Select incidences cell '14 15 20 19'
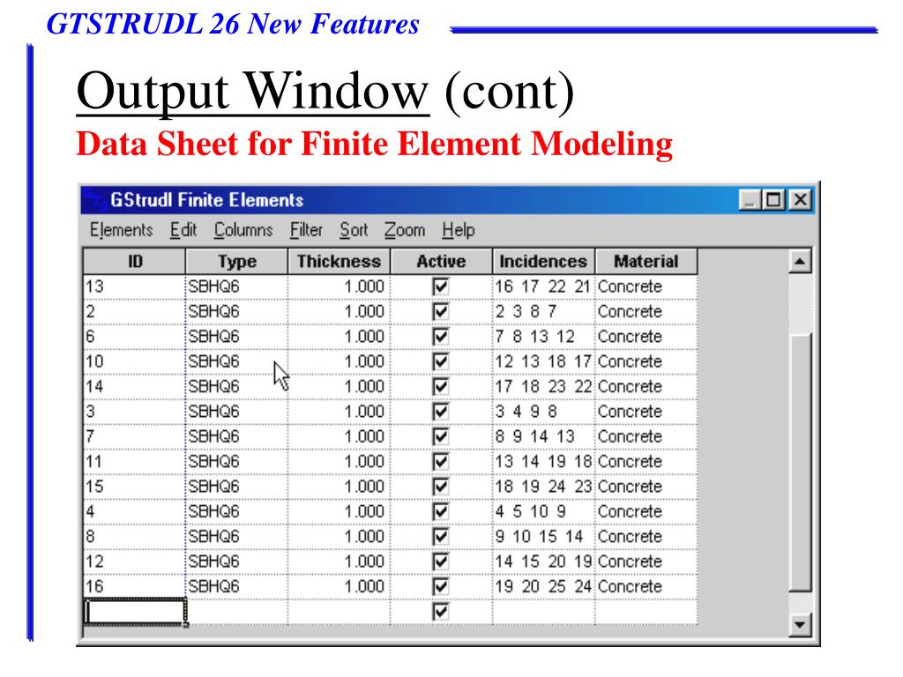 [x=543, y=562]
